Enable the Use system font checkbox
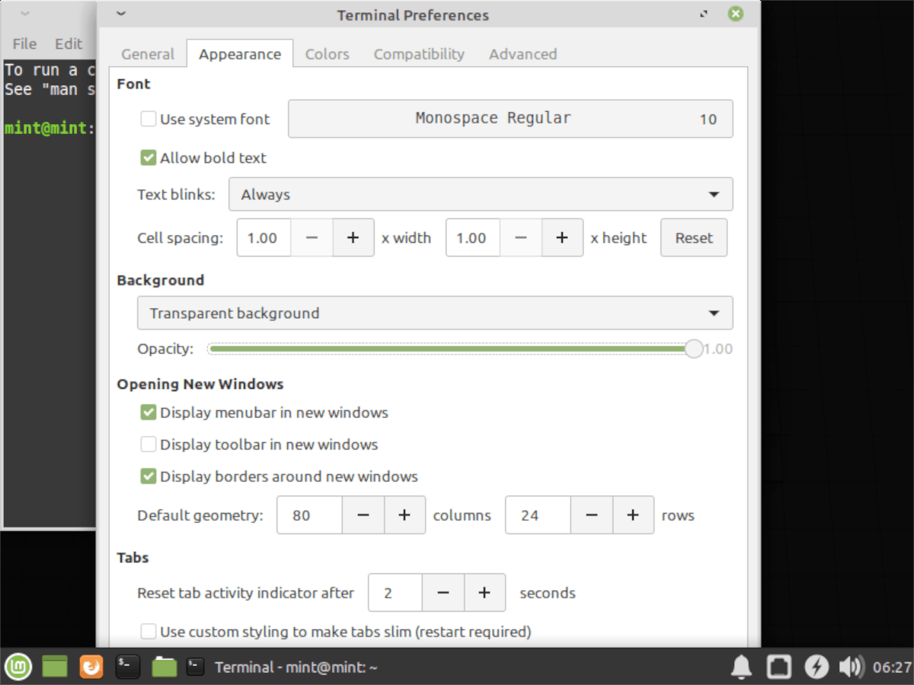Image resolution: width=914 pixels, height=685 pixels. coord(148,119)
